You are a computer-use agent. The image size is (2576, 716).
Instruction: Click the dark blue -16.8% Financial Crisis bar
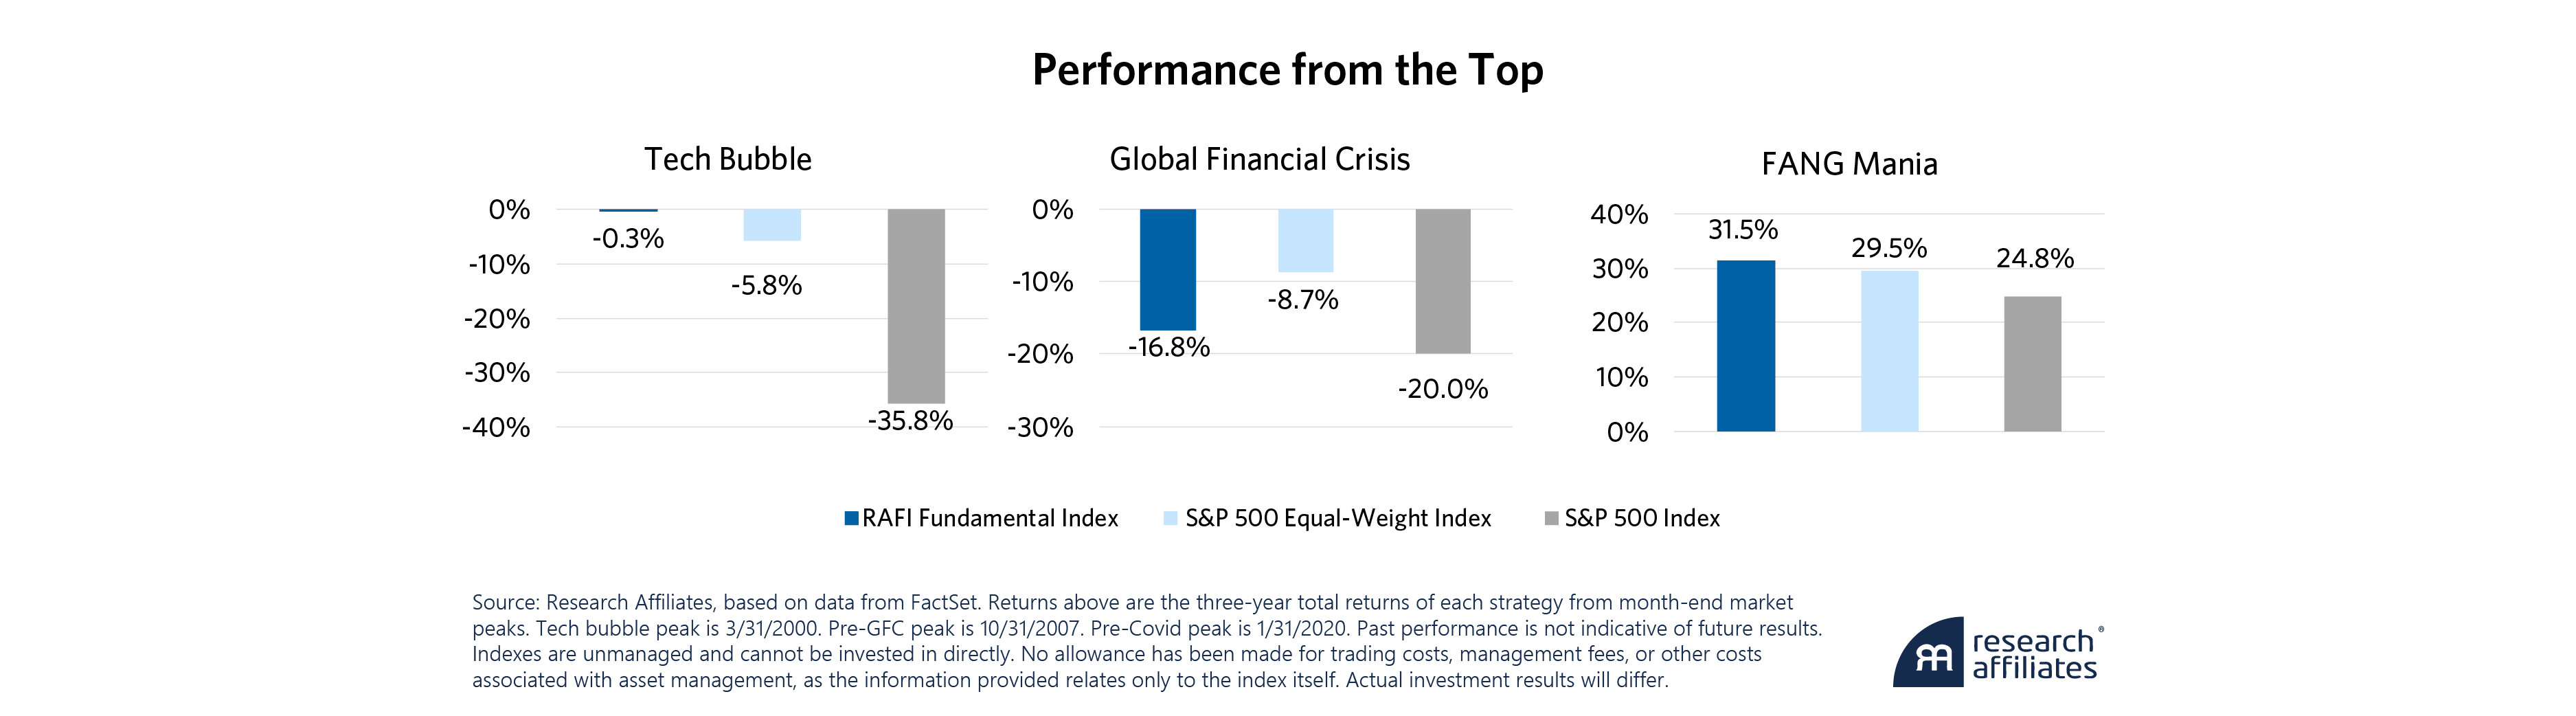pyautogui.click(x=1167, y=269)
